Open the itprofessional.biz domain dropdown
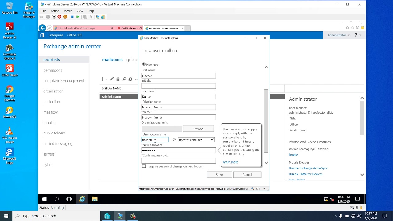Screen dimensions: 393x221 click(196, 140)
